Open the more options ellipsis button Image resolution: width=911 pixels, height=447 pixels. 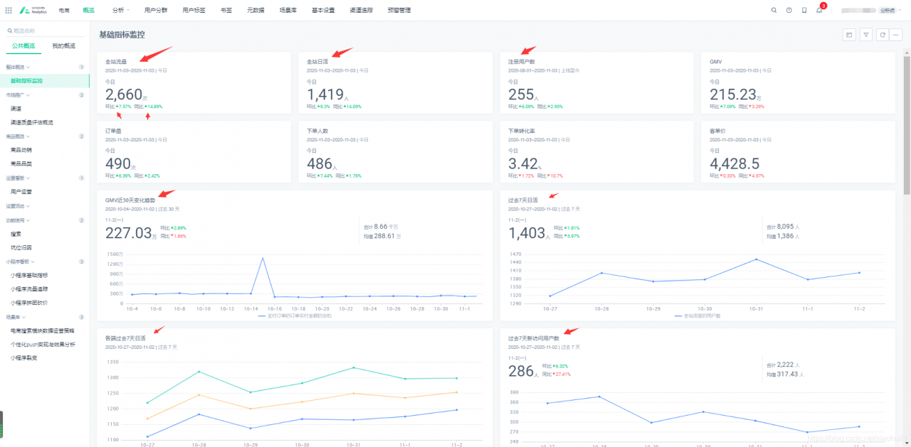point(896,34)
